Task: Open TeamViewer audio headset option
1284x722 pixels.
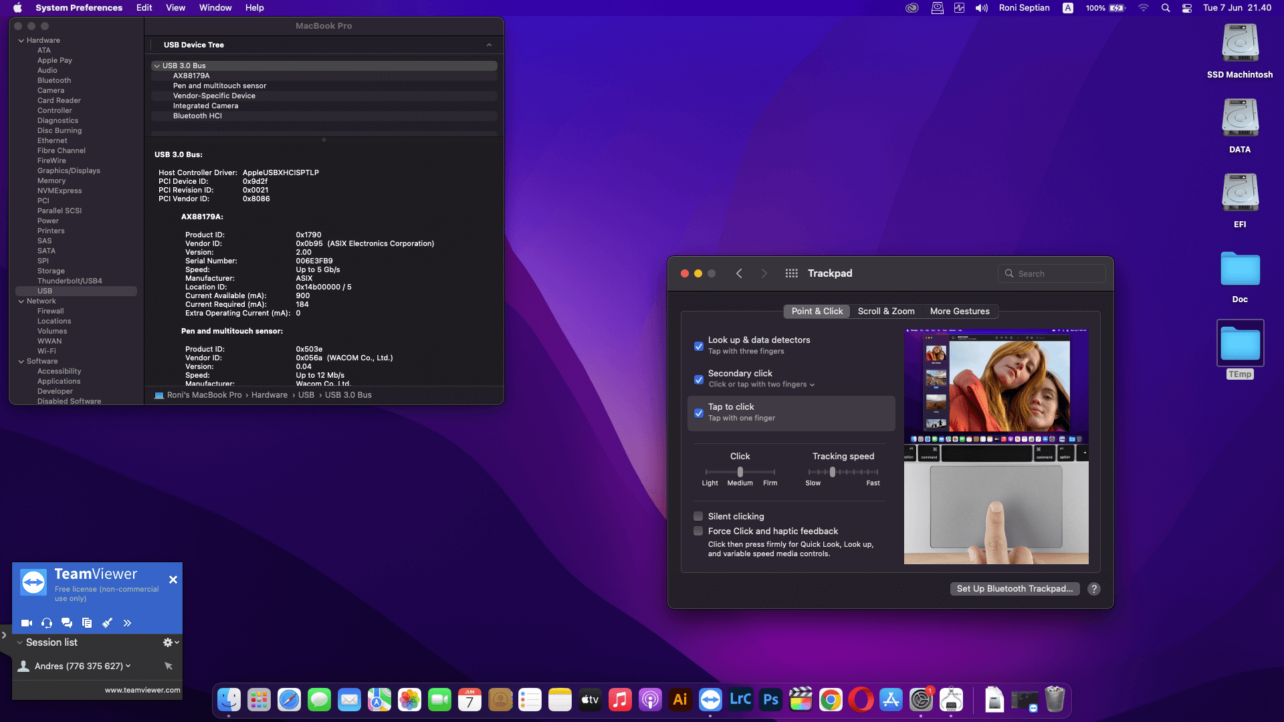Action: (47, 623)
